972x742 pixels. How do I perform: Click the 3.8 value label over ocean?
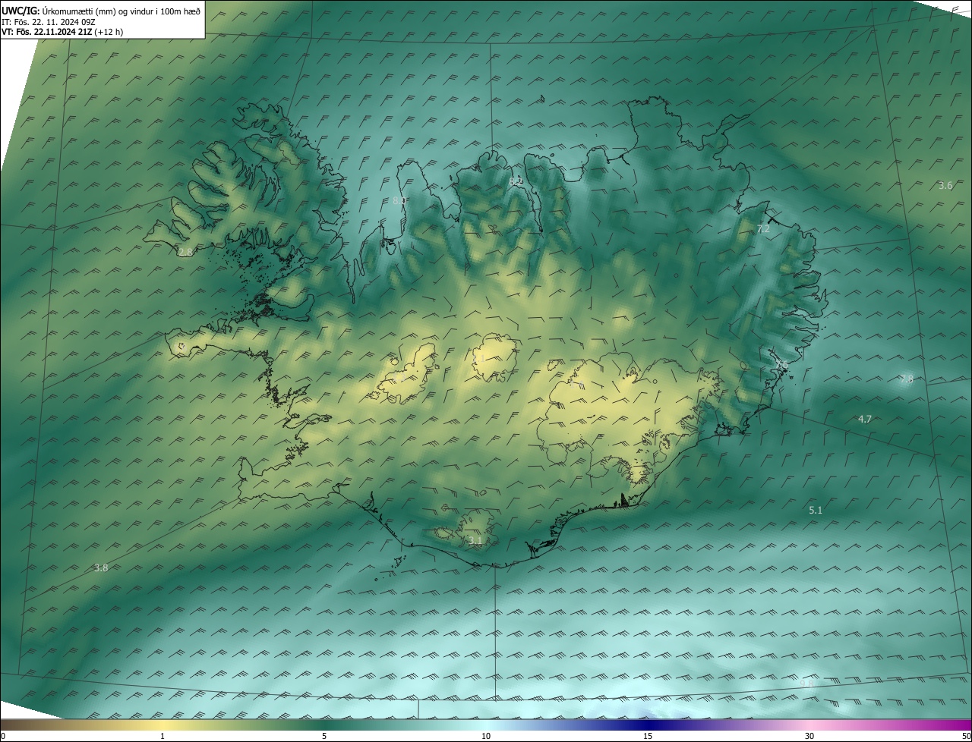click(x=101, y=568)
